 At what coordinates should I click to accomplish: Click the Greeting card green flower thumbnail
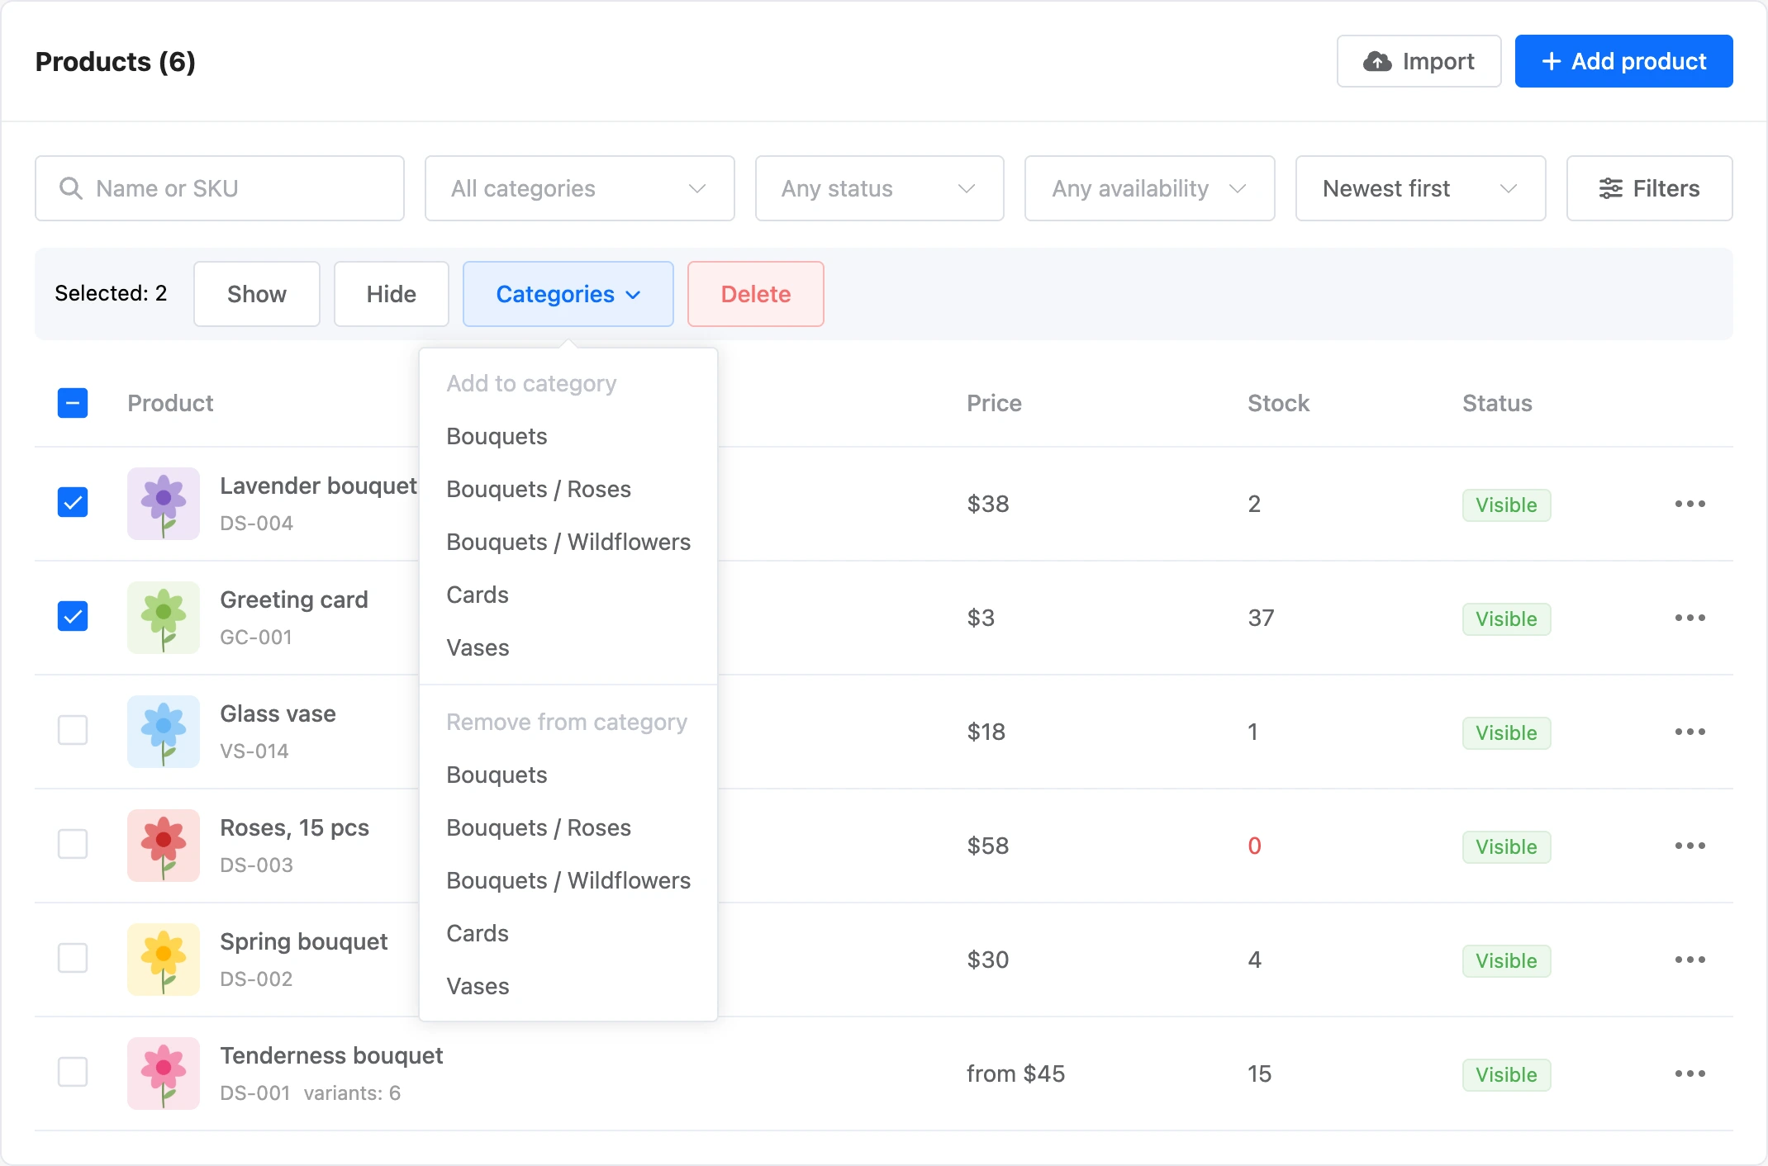coord(164,618)
